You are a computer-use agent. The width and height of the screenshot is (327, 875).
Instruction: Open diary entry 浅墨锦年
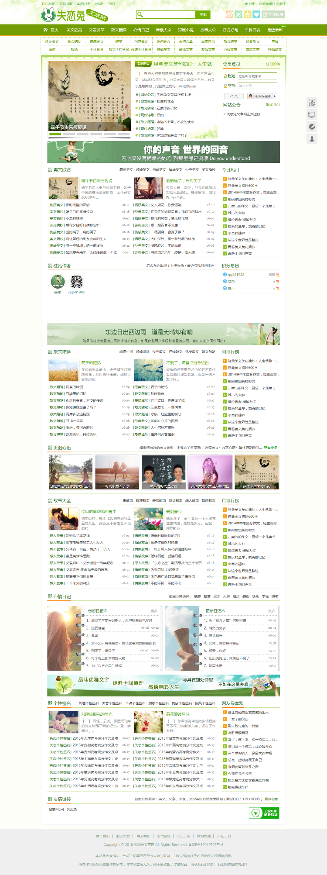[x=98, y=628]
